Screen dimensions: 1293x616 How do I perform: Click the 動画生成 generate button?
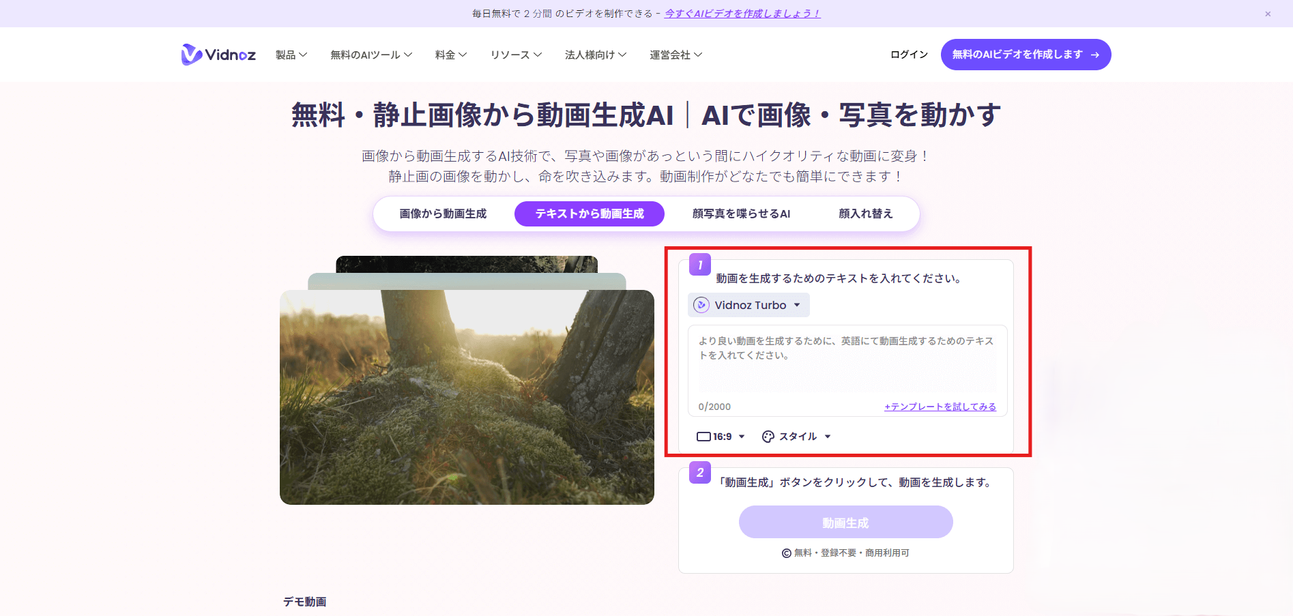pos(845,522)
